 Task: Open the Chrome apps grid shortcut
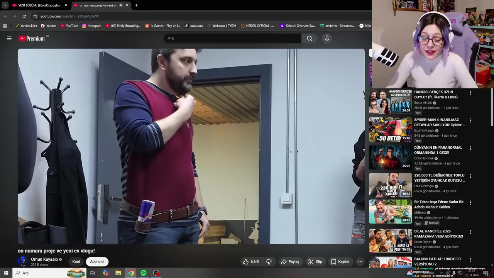[x=5, y=26]
